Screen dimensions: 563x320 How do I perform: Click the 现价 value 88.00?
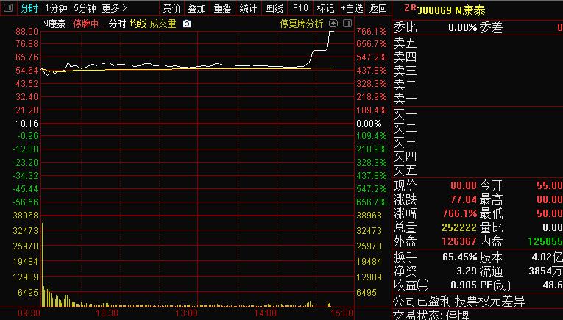point(463,185)
